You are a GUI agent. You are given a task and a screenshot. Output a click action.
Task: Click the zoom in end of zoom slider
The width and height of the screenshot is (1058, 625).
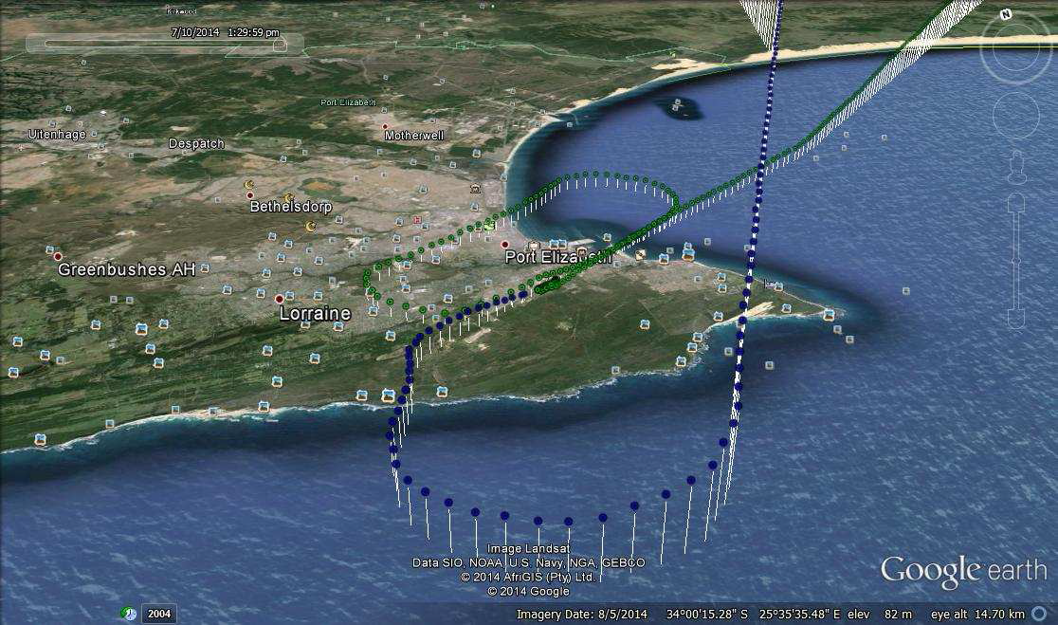(x=1016, y=201)
